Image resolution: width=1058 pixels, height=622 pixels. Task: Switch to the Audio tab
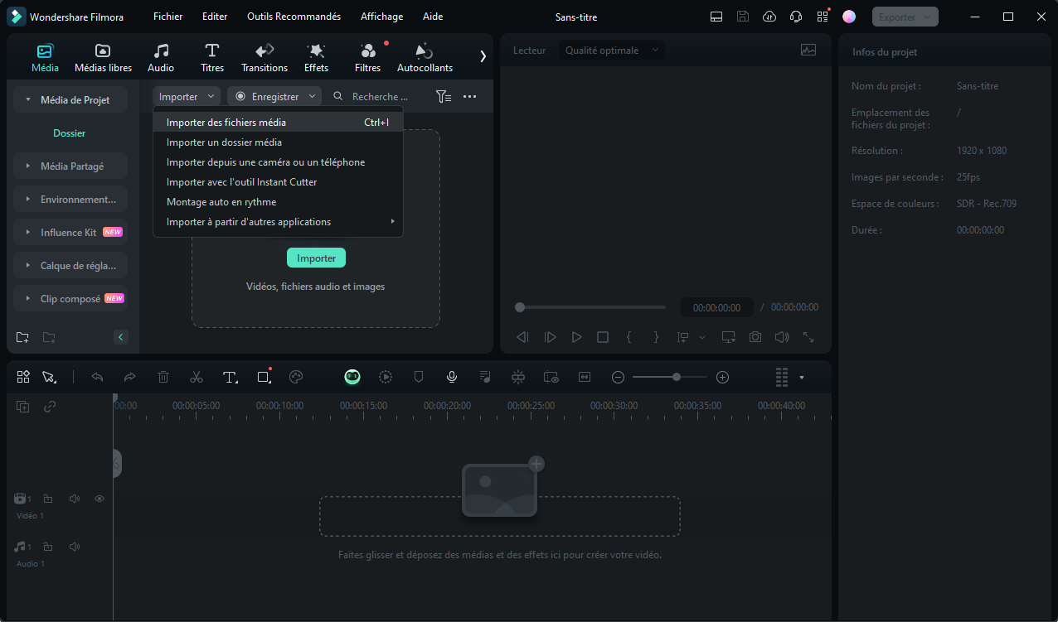pos(161,58)
